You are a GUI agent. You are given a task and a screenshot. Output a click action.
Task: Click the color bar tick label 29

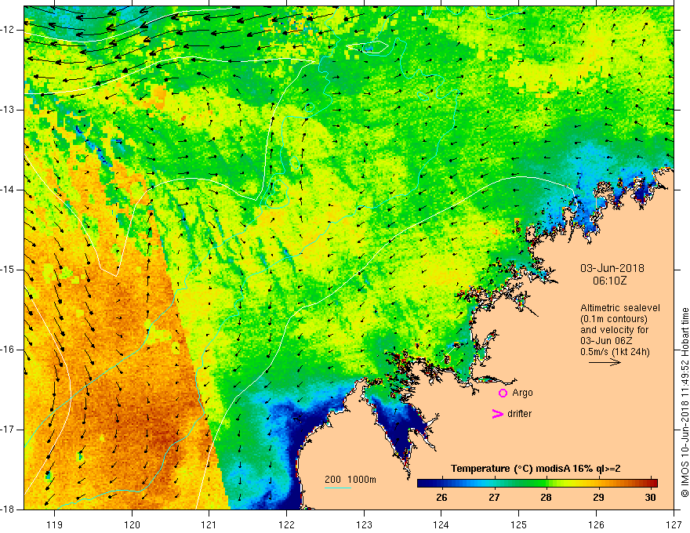pos(598,498)
